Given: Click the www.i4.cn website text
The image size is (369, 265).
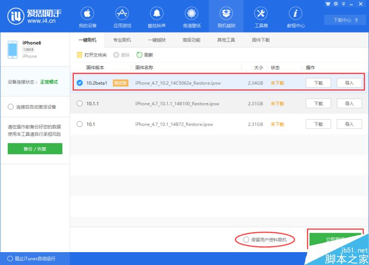Looking at the screenshot, I should 42,21.
